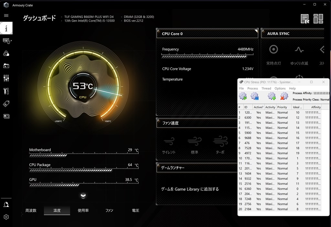Viewport: 331px width, 227px height.
Task: Switch fans to ターボ mode
Action: tap(220, 145)
